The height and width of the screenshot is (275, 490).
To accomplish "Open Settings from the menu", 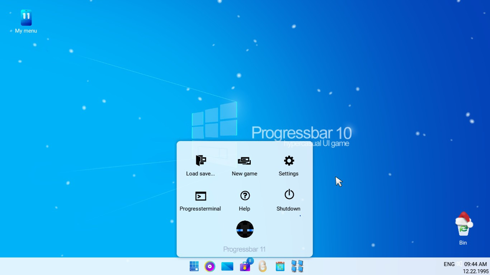I will tap(288, 165).
